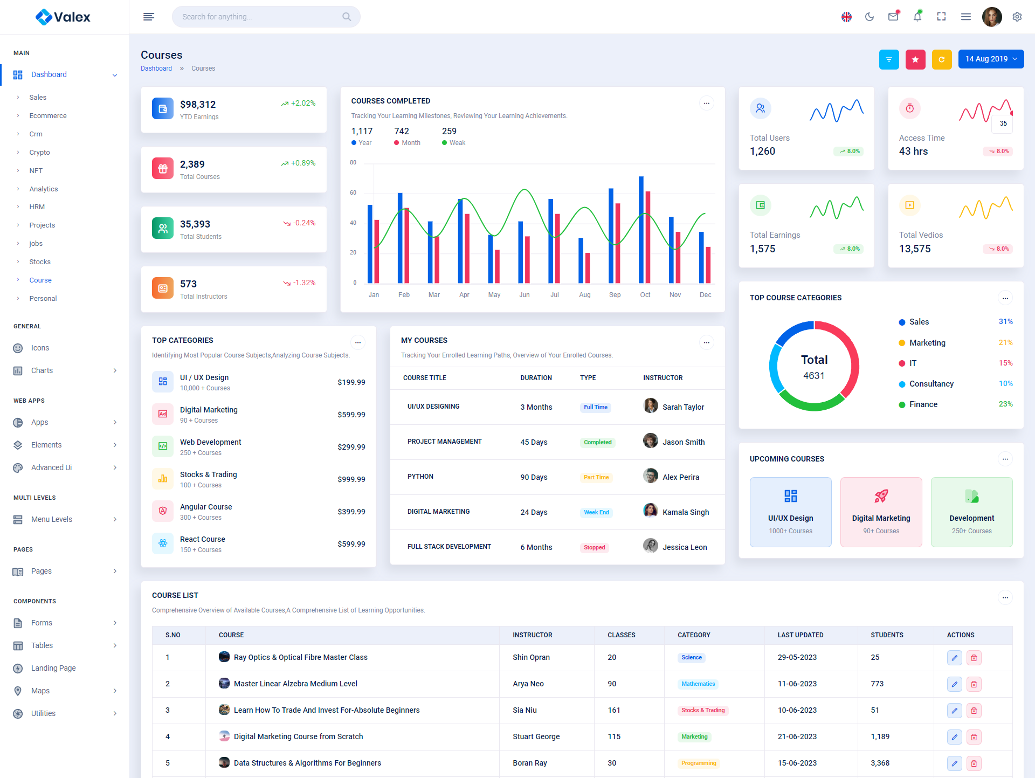Screen dimensions: 1035x778
Task: Open the UI/UX Design upcoming course card
Action: point(790,512)
